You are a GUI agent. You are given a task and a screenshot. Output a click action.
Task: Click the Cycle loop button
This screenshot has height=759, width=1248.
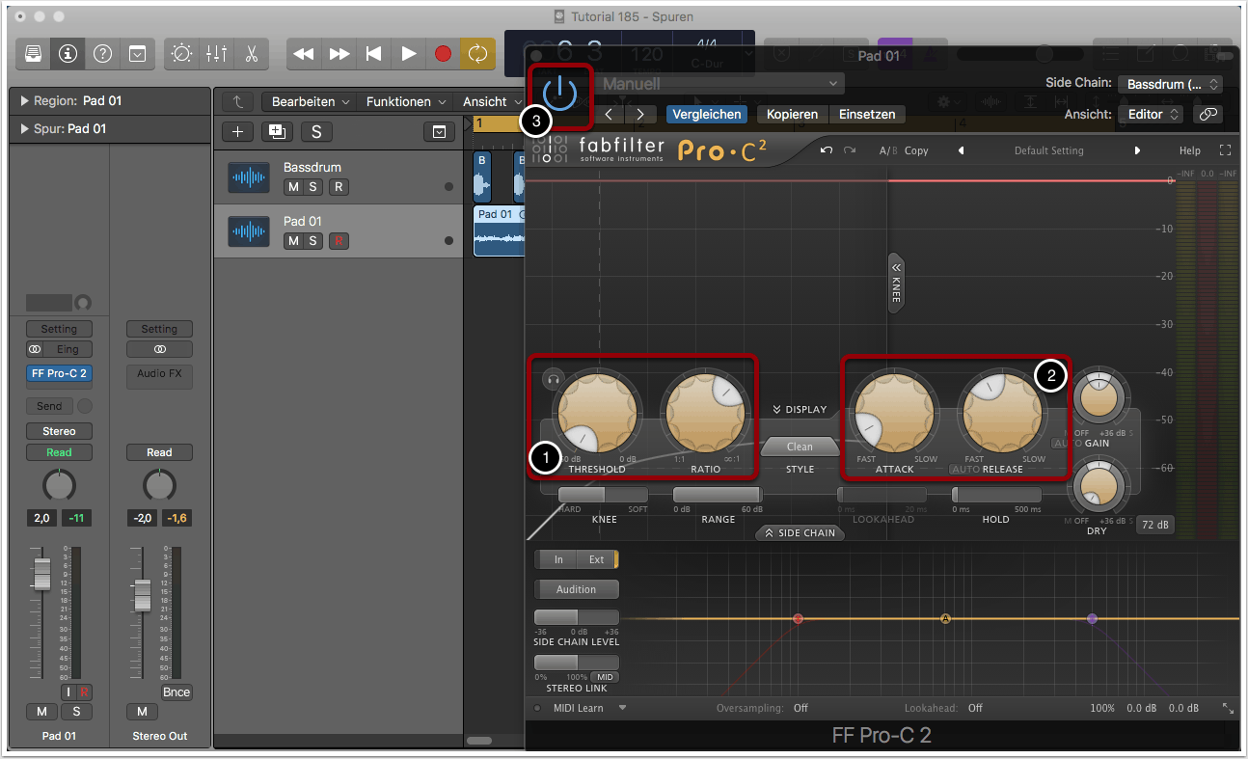click(477, 54)
